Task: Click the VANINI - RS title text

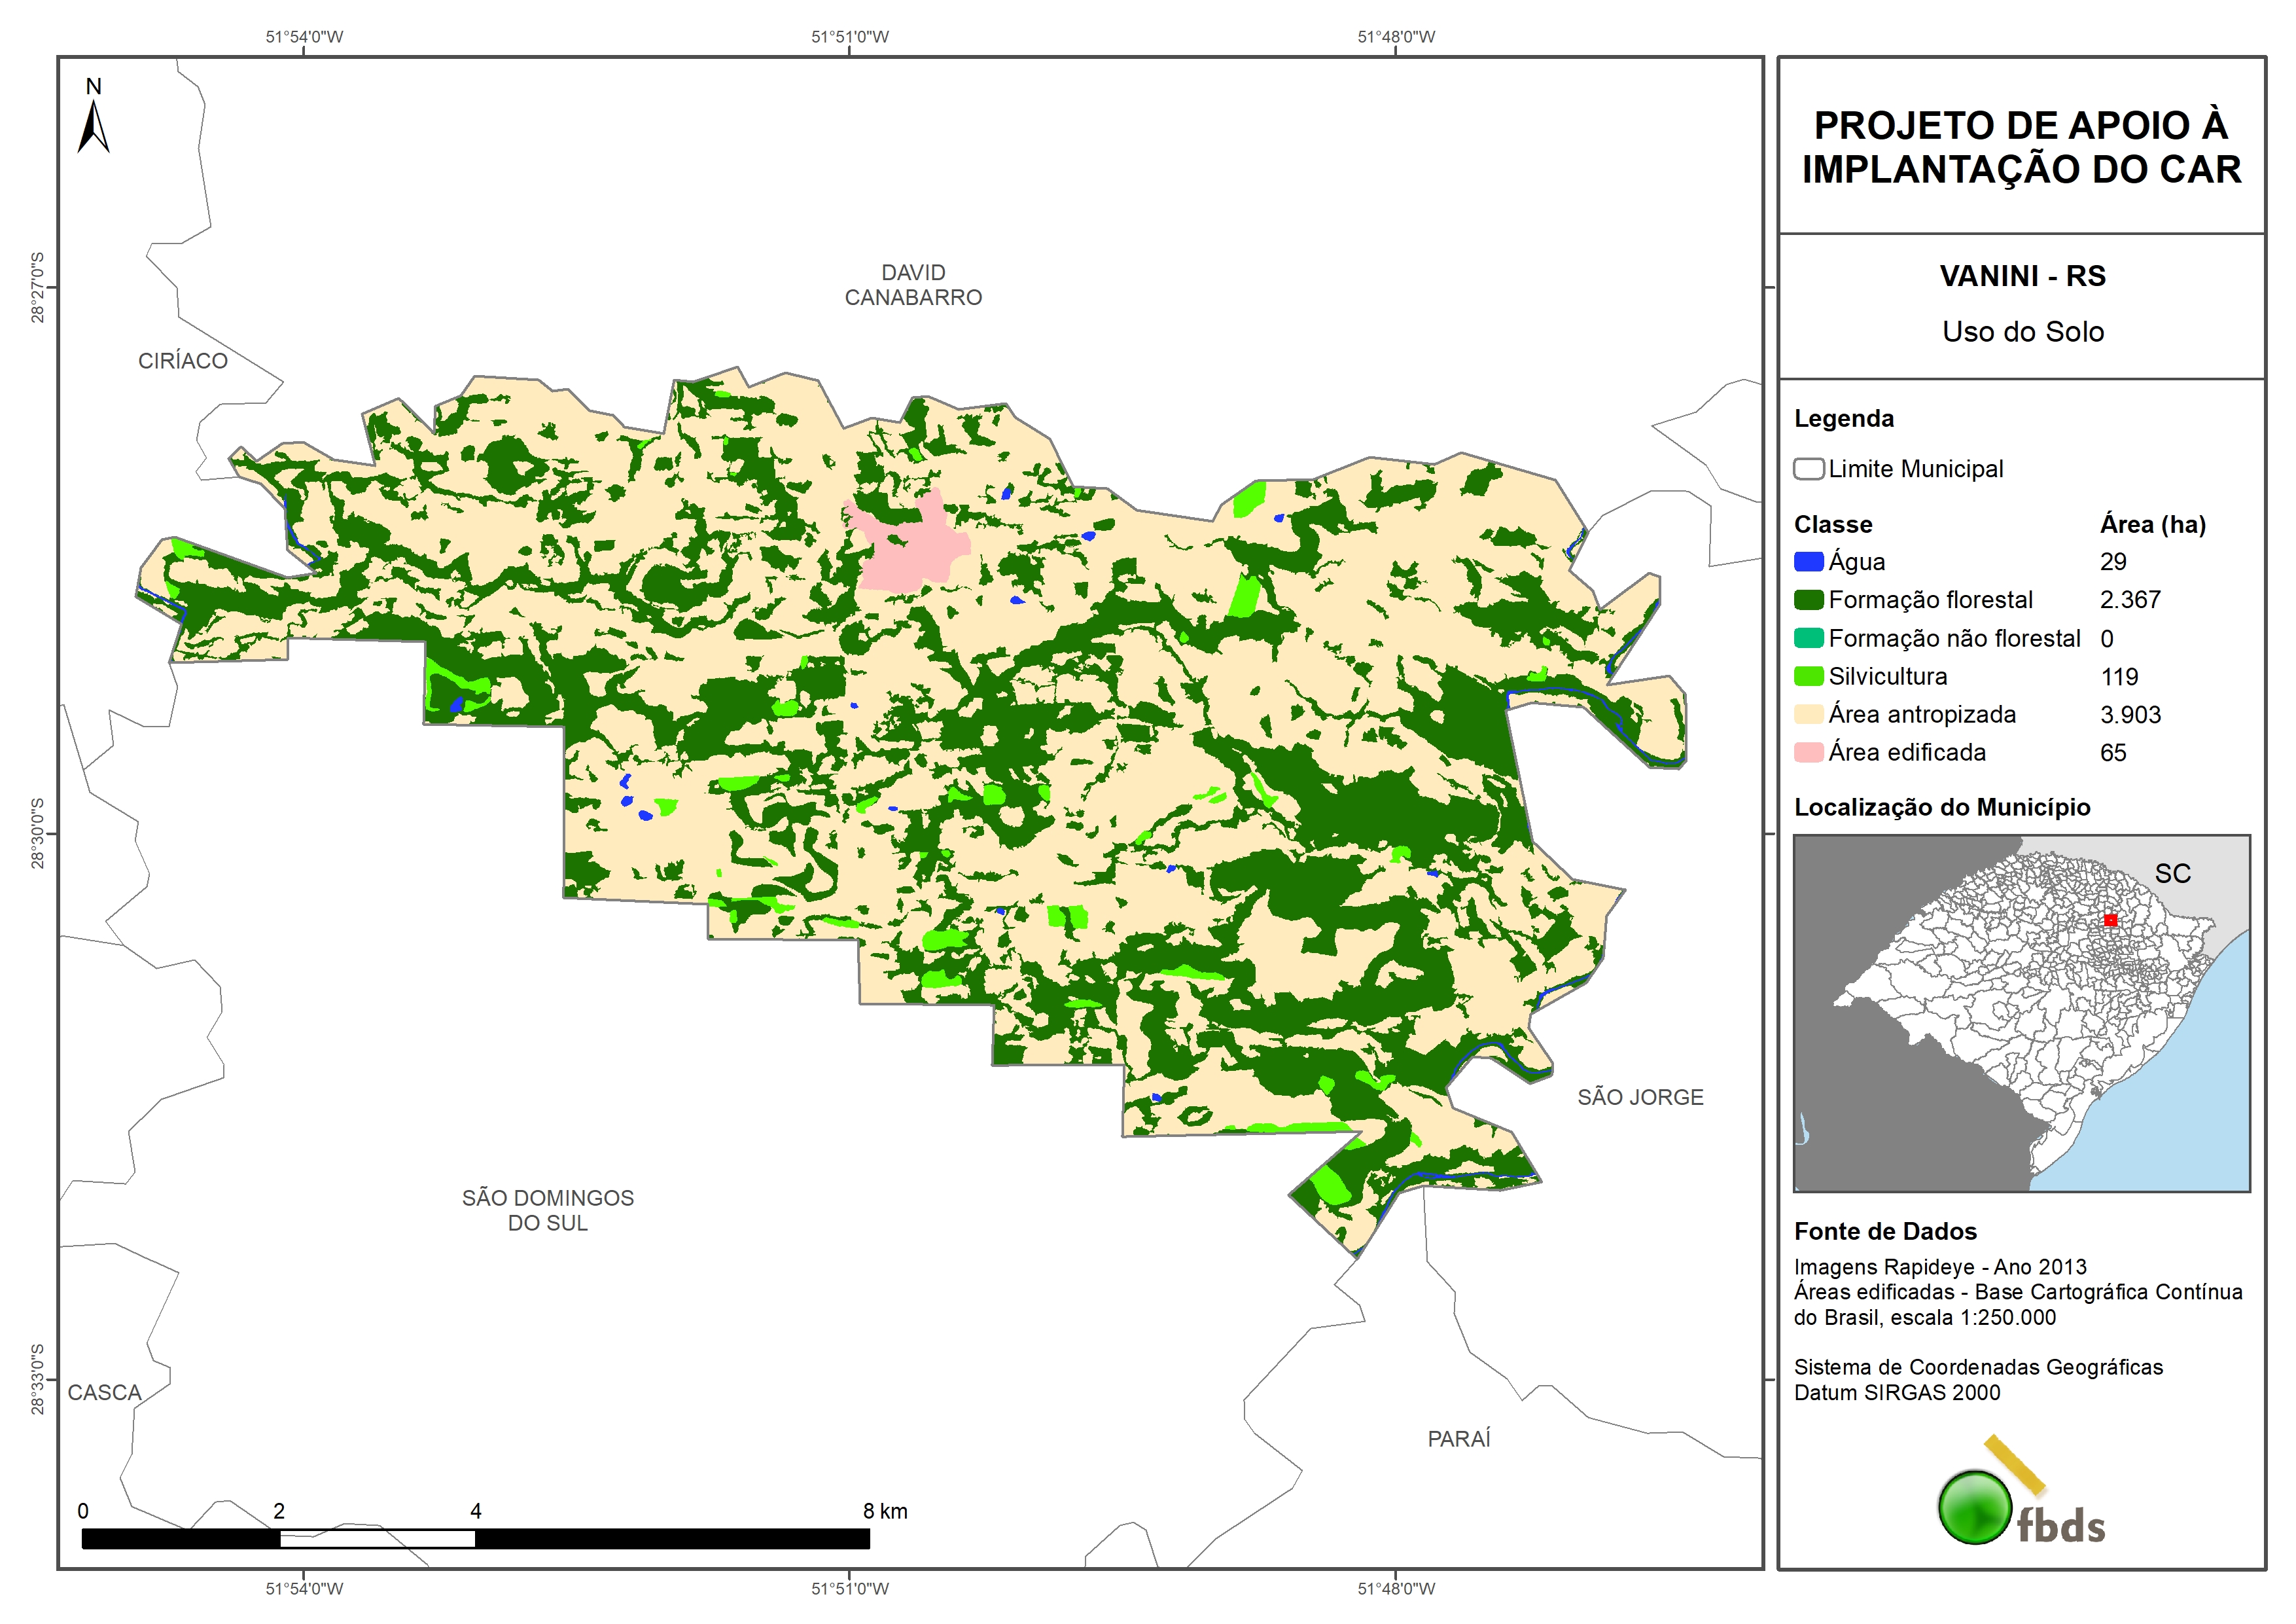Action: pyautogui.click(x=2022, y=276)
